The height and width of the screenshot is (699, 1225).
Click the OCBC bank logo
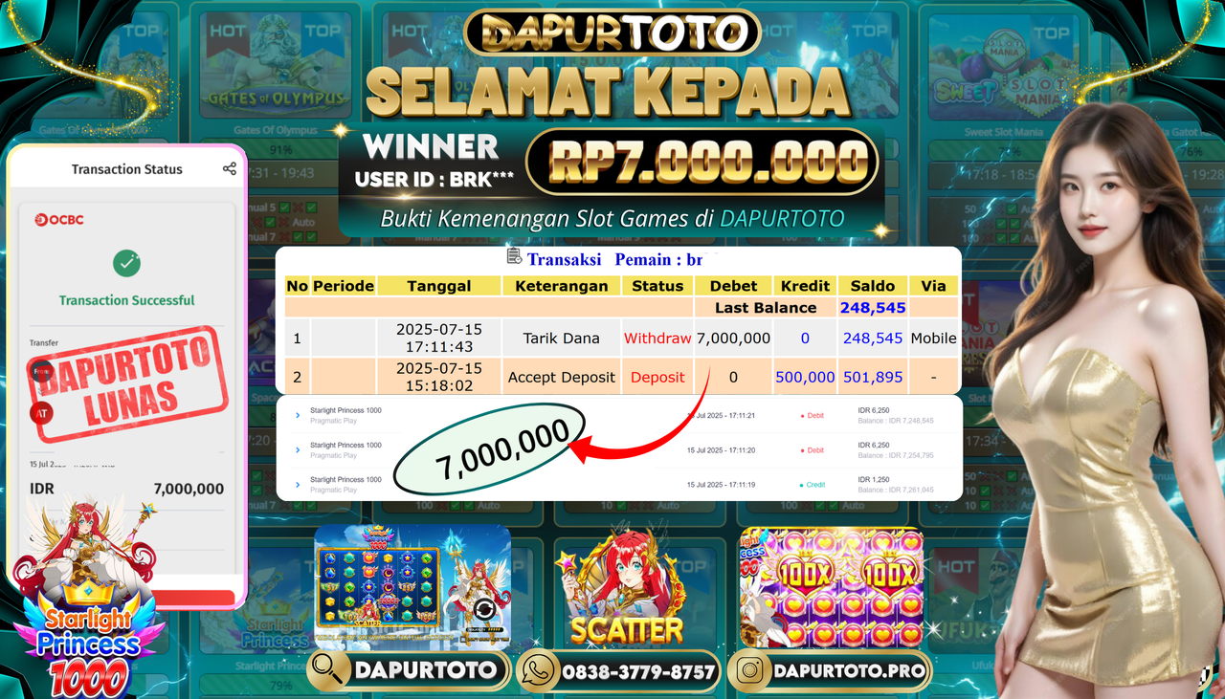click(59, 220)
